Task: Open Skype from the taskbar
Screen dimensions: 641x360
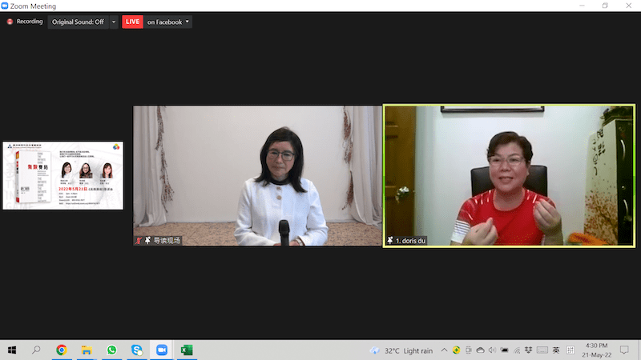Action: coord(136,350)
